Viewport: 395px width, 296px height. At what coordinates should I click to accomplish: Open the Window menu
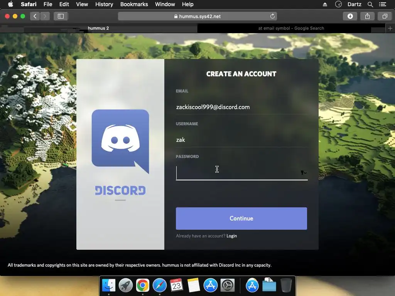(x=165, y=4)
